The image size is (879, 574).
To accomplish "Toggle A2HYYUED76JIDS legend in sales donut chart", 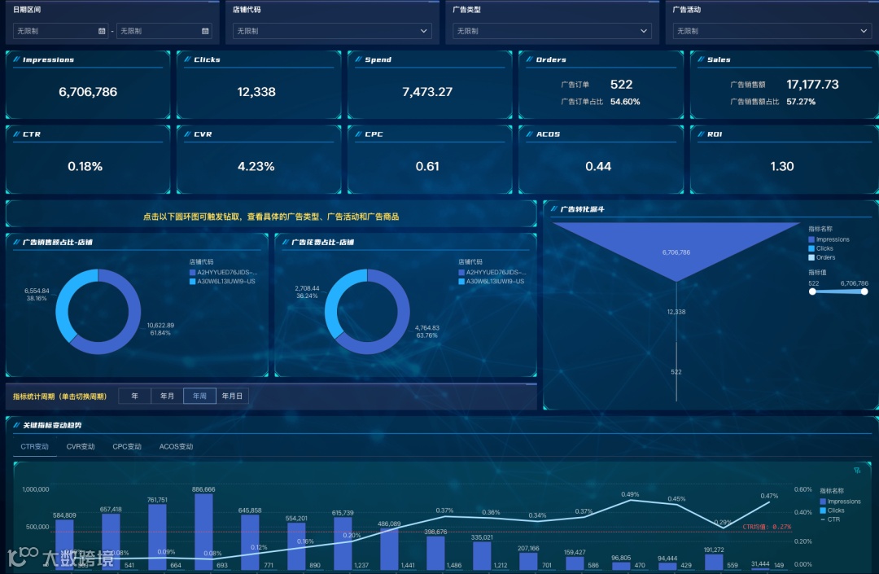I will pos(224,273).
